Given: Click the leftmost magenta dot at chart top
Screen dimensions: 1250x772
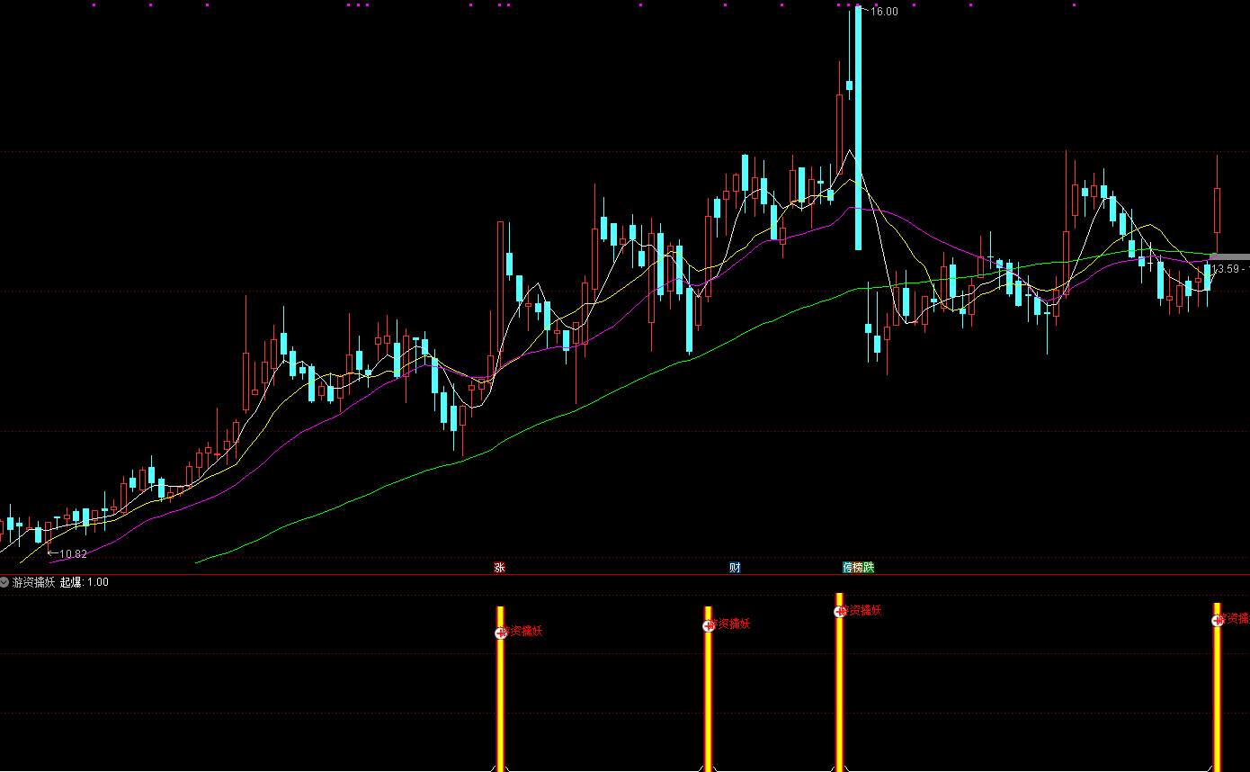Looking at the screenshot, I should (x=94, y=5).
